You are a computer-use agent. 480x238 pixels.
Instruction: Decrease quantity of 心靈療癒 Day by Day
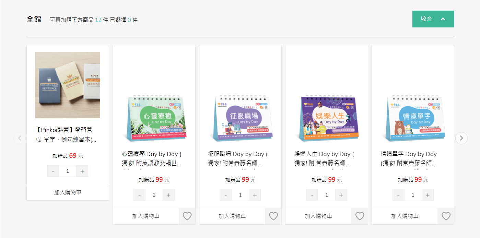coord(139,195)
